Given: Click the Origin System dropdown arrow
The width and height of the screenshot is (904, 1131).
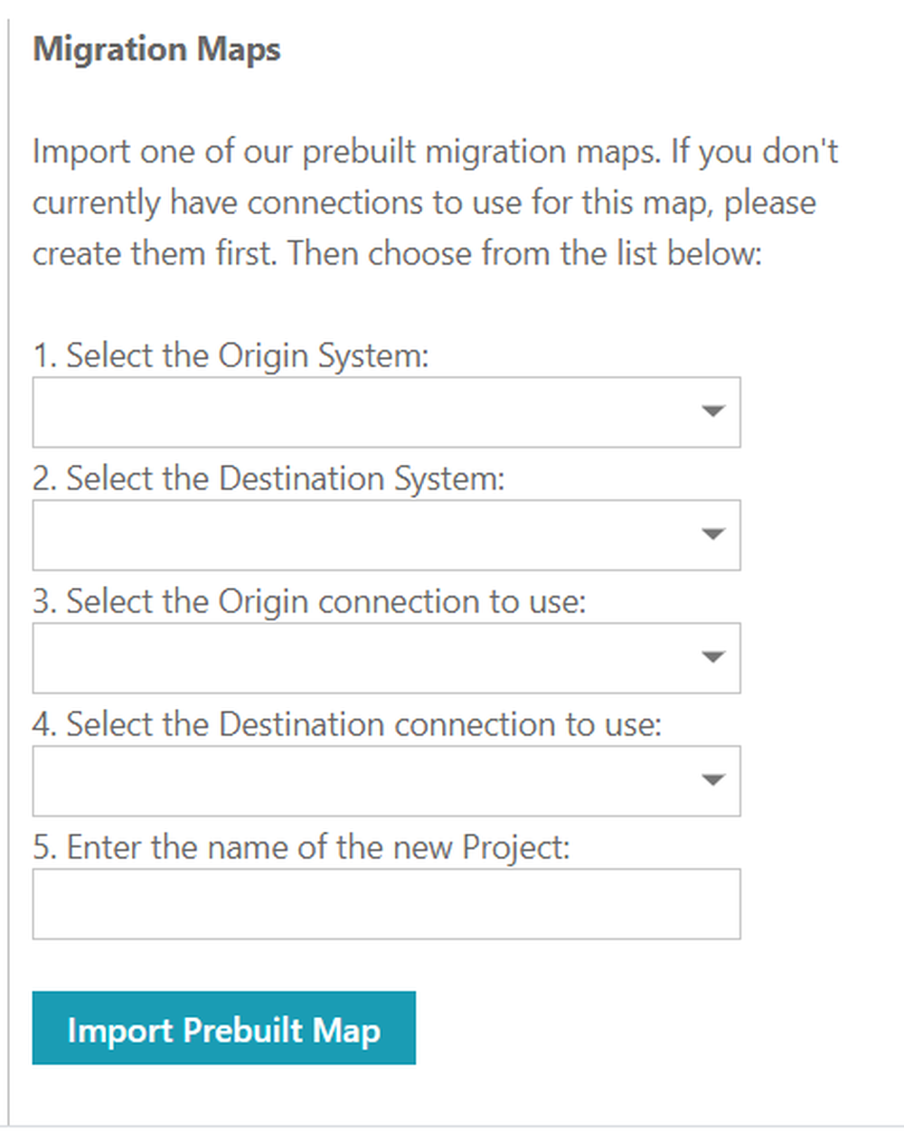Looking at the screenshot, I should pos(713,412).
